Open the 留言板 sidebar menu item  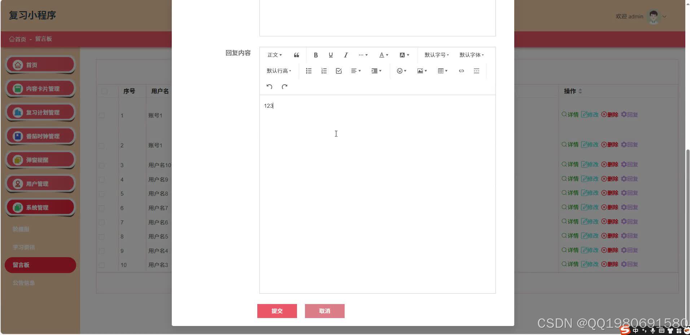tap(40, 265)
